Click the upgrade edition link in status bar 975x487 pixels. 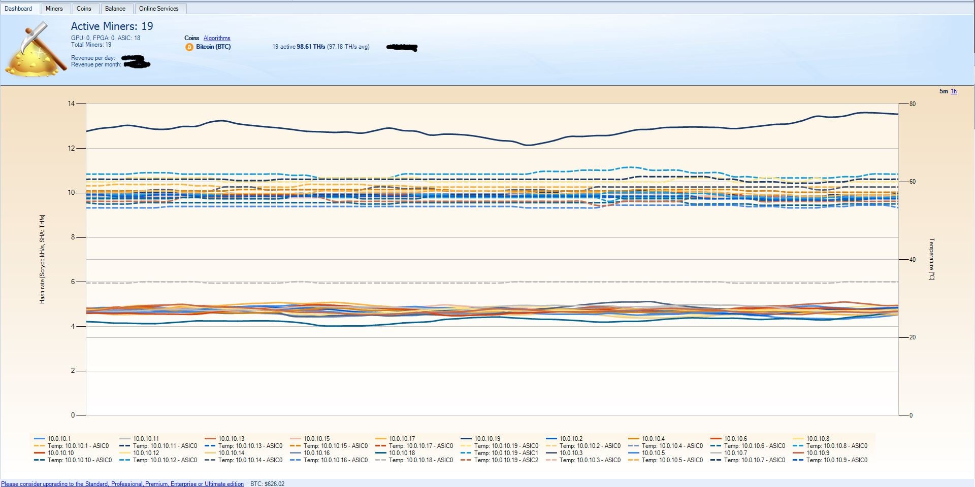pos(122,484)
